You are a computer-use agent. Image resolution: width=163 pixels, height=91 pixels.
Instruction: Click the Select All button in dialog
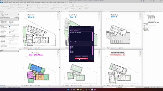tap(78, 56)
